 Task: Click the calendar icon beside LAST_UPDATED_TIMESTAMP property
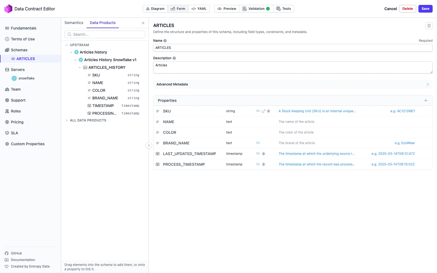point(158,154)
